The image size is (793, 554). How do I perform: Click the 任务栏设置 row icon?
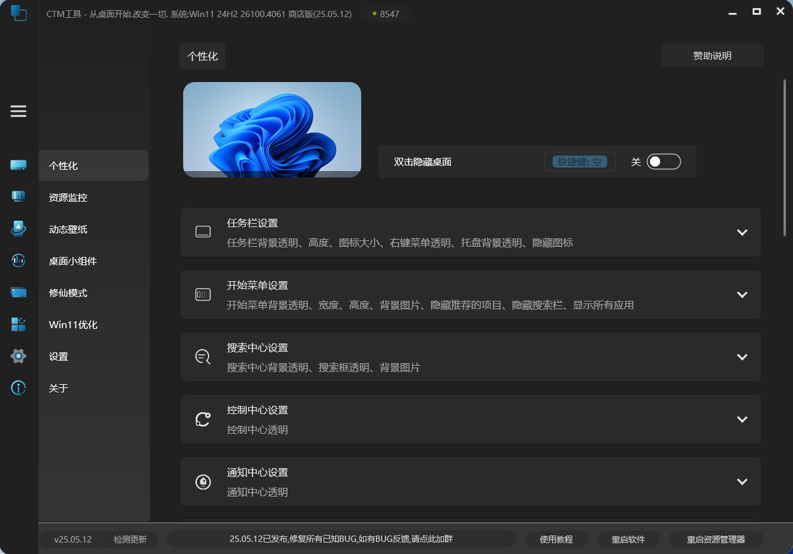203,232
